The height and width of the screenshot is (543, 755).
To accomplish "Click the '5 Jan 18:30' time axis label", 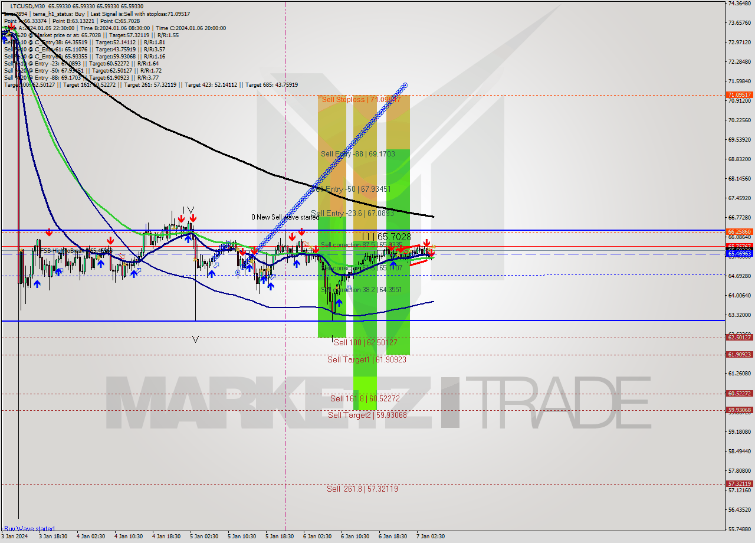I will tap(280, 537).
